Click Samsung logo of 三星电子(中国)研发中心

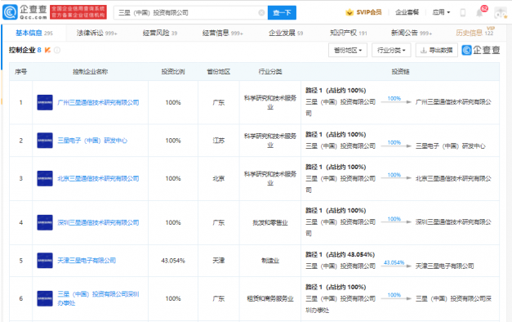pyautogui.click(x=45, y=141)
